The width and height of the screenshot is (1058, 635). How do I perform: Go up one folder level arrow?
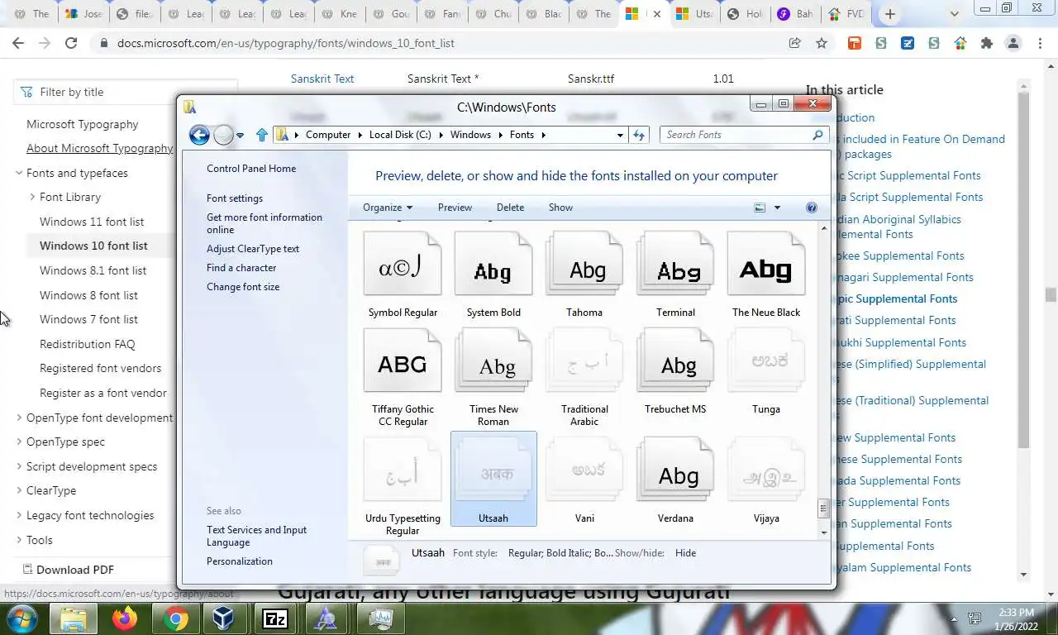click(x=262, y=135)
